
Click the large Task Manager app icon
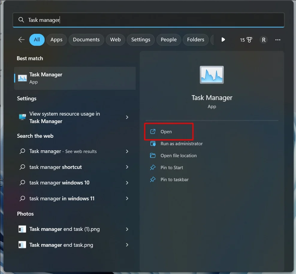point(212,75)
